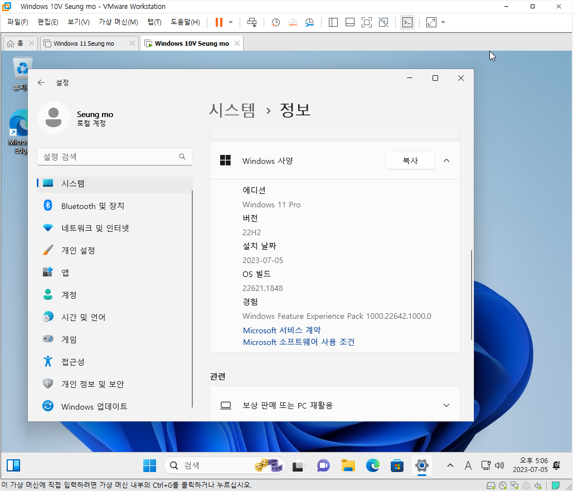Toggle Unity mode icon in toolbar
Viewport: 573px width, 491px height.
(x=383, y=22)
